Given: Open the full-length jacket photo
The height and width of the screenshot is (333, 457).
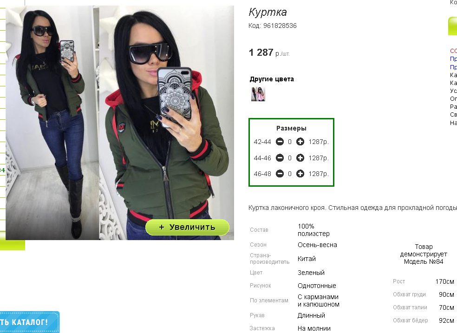Looking at the screenshot, I should [52, 123].
